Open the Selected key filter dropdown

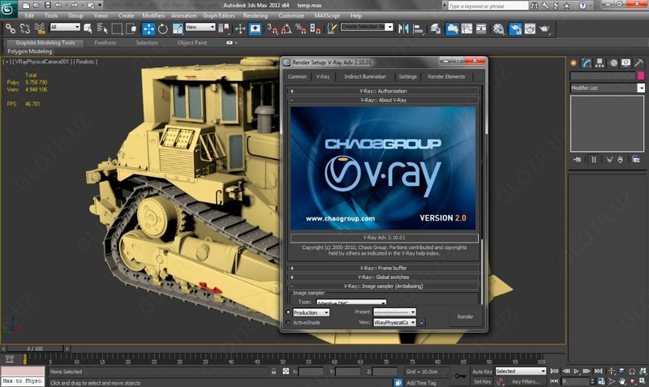[521, 372]
